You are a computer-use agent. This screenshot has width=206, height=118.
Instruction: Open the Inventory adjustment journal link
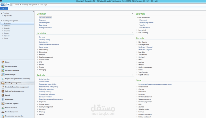[146, 23]
